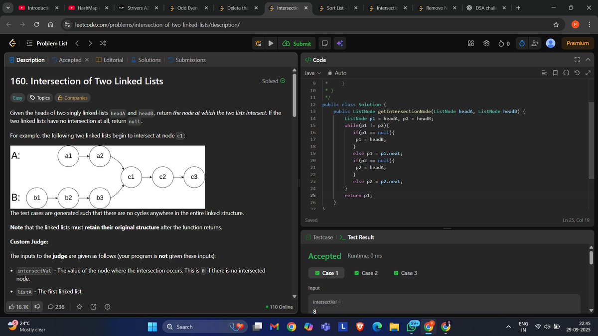Switch to the Description tab
598x336 pixels.
(26, 60)
